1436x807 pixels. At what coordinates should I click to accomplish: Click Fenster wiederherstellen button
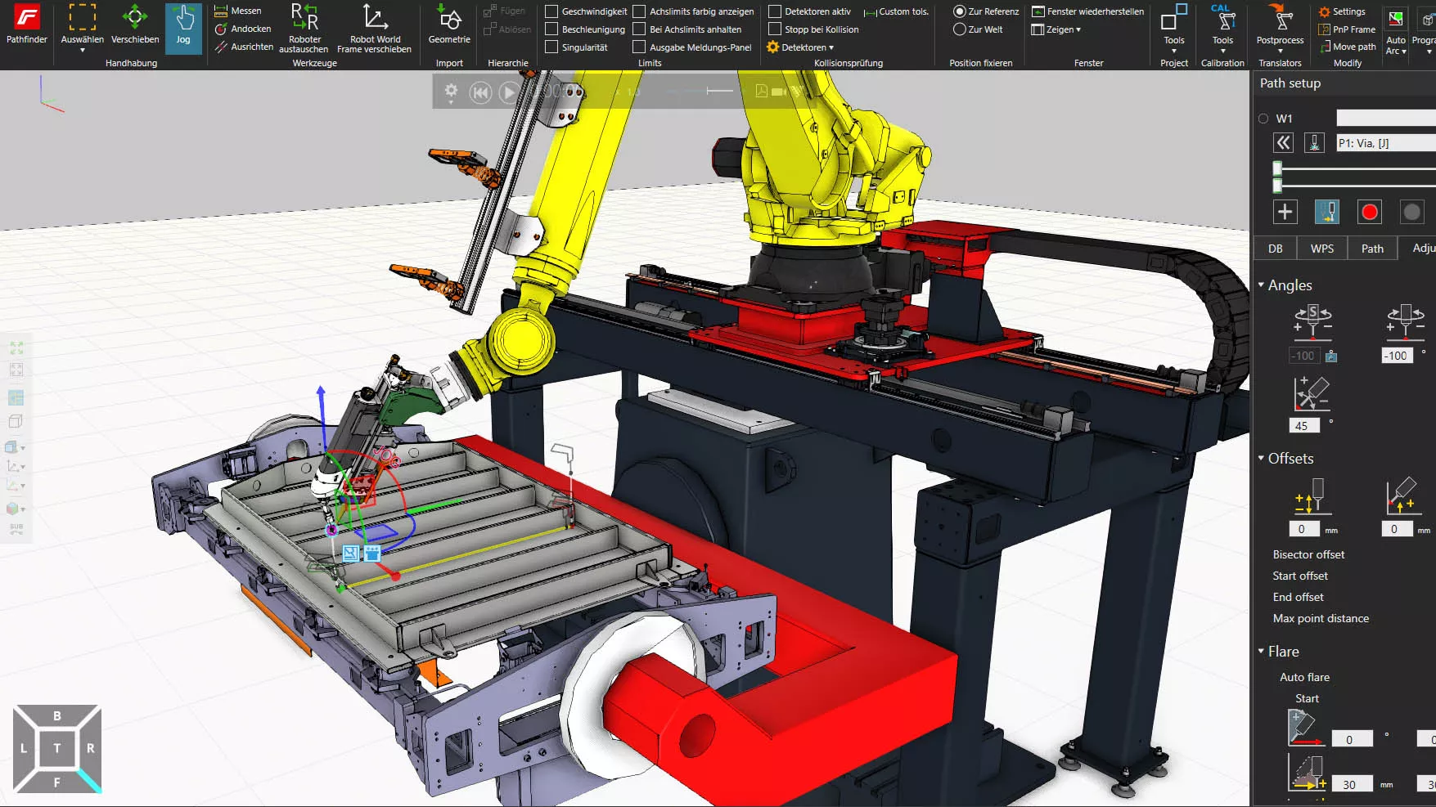tap(1087, 11)
